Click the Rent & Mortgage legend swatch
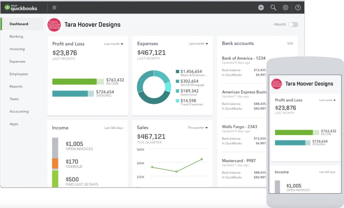 pyautogui.click(x=178, y=81)
